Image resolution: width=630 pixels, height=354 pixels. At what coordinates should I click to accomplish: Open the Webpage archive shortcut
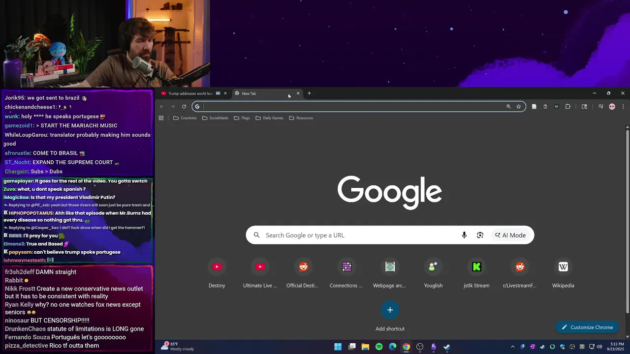point(390,273)
